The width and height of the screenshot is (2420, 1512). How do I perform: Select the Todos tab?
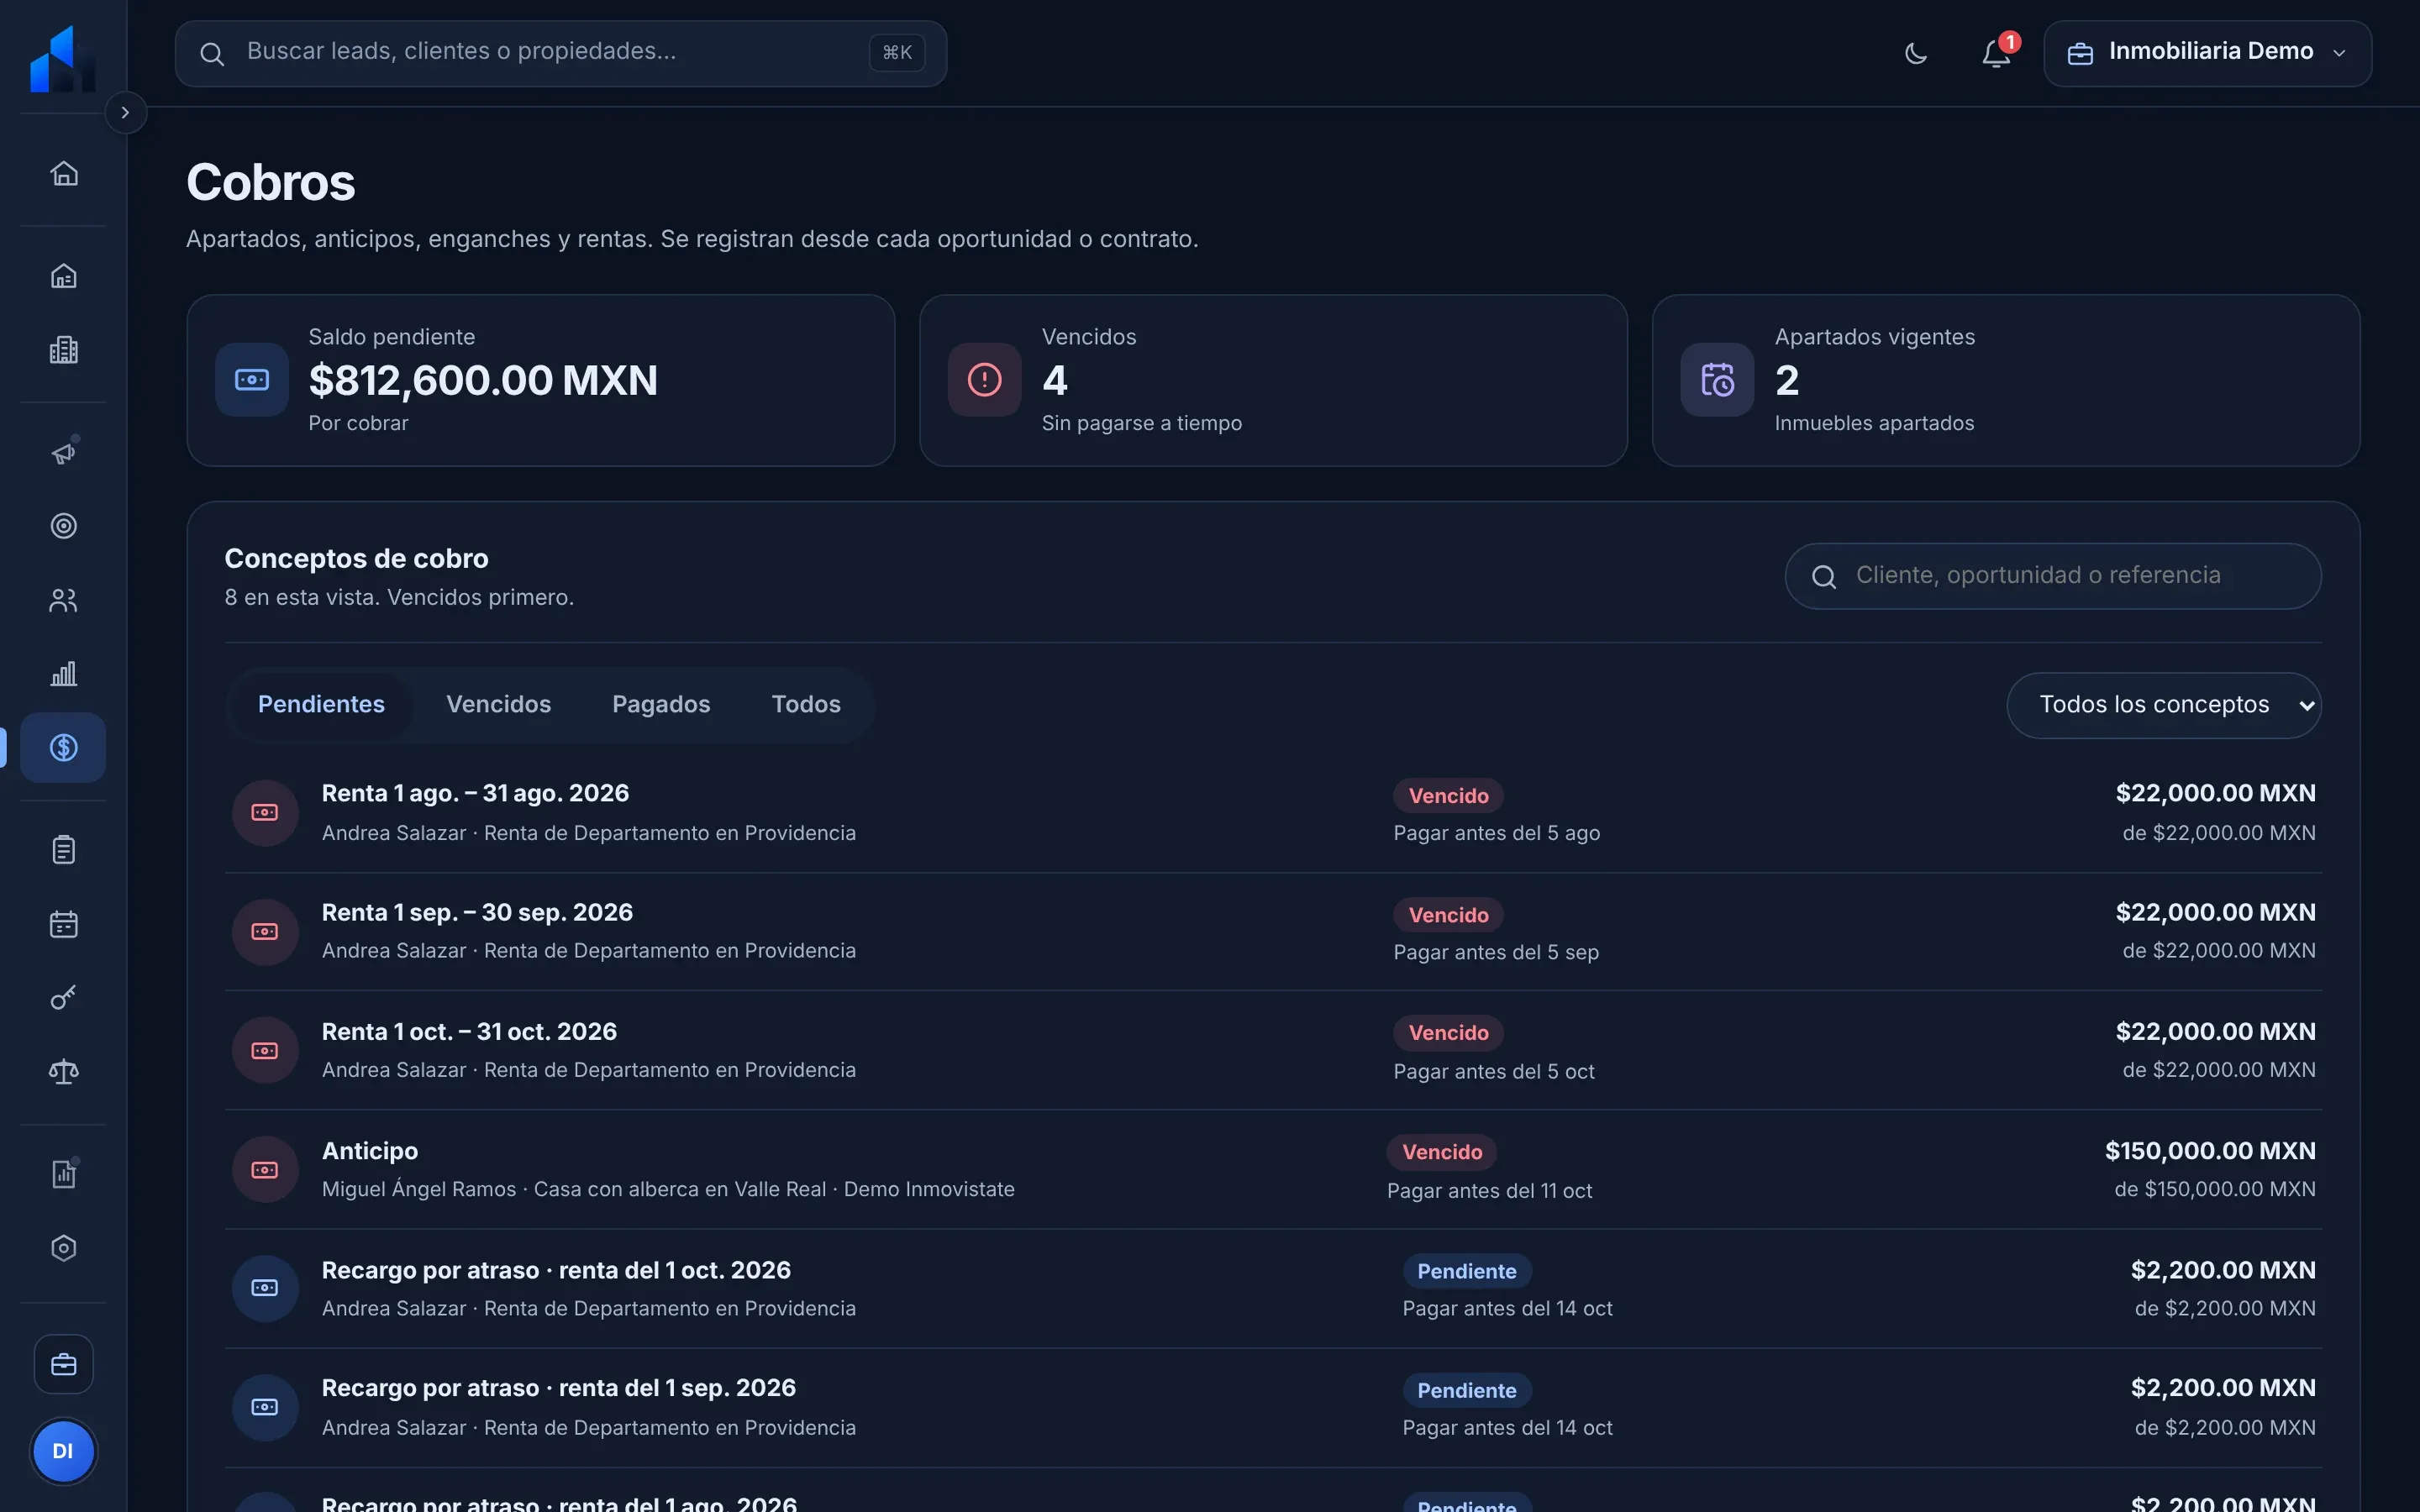(x=806, y=705)
